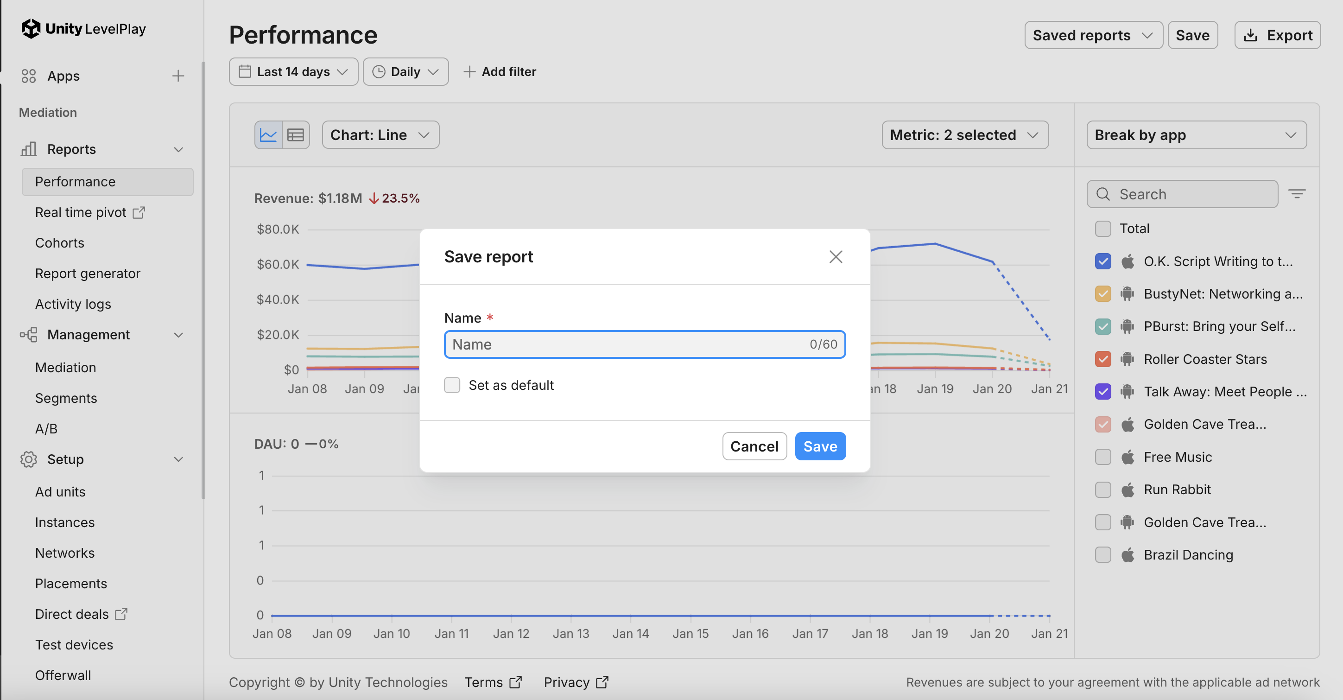Click the plus icon next to Apps
Viewport: 1343px width, 700px height.
click(x=178, y=76)
